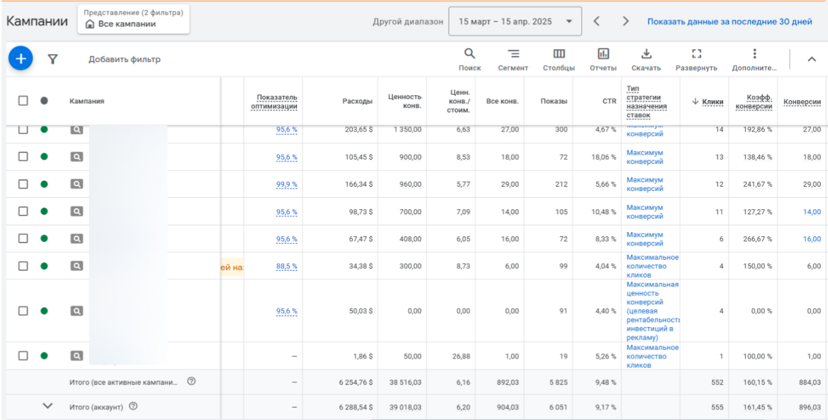Open the Сегмент segment menu

(513, 59)
